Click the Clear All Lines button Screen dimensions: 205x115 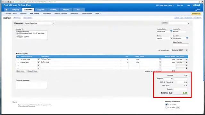(32, 71)
